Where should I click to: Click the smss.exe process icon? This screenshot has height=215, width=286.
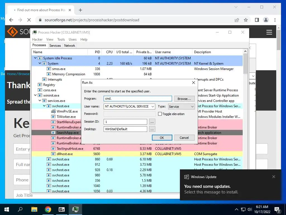[49, 69]
